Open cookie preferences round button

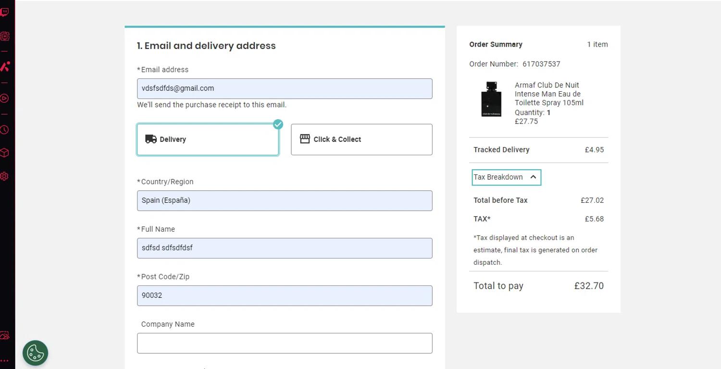coord(35,353)
